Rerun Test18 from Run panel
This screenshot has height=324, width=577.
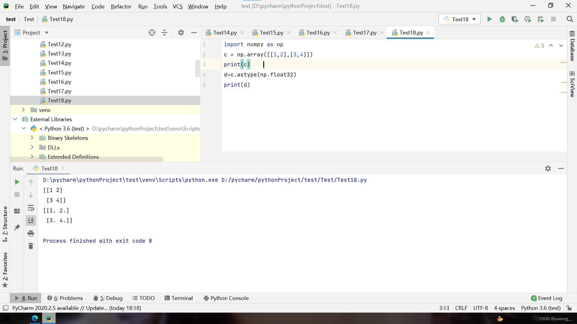pos(17,182)
